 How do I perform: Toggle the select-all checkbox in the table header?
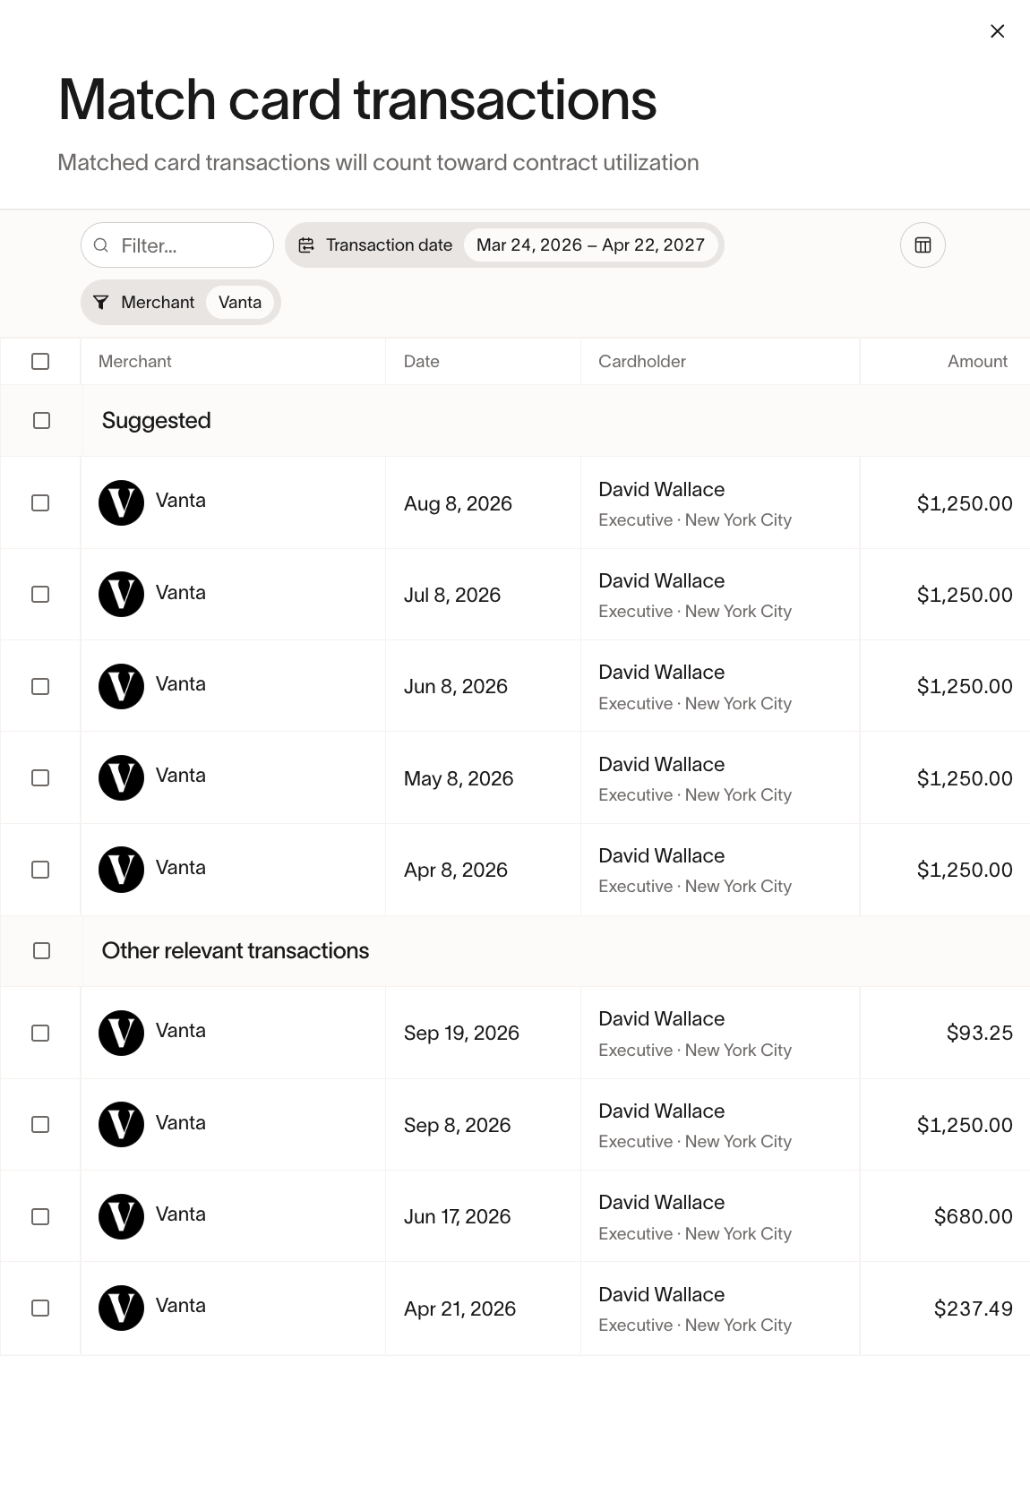40,361
